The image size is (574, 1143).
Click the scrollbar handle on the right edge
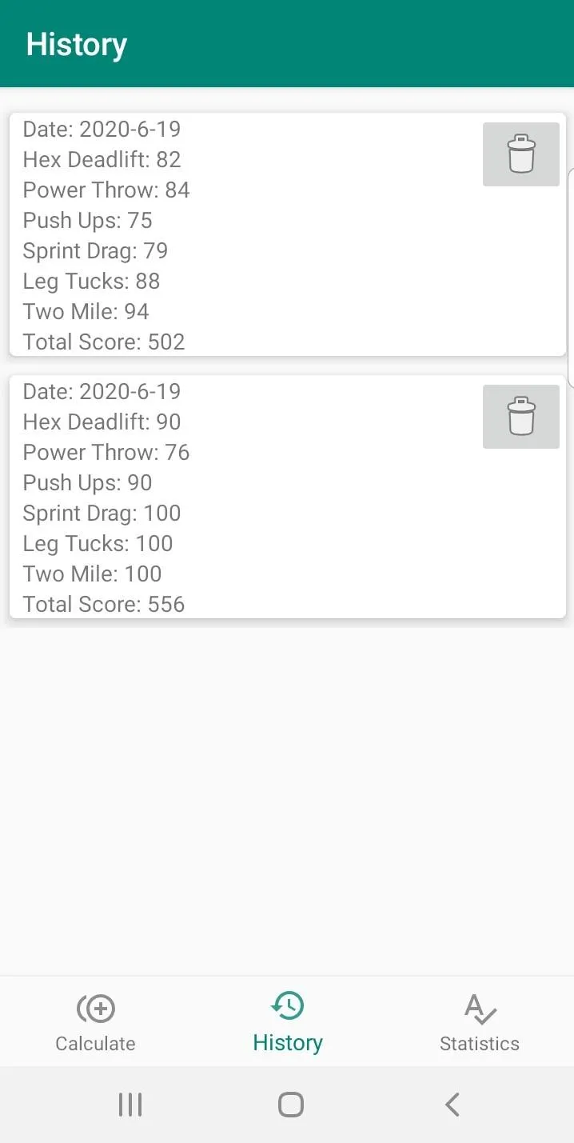(x=570, y=276)
